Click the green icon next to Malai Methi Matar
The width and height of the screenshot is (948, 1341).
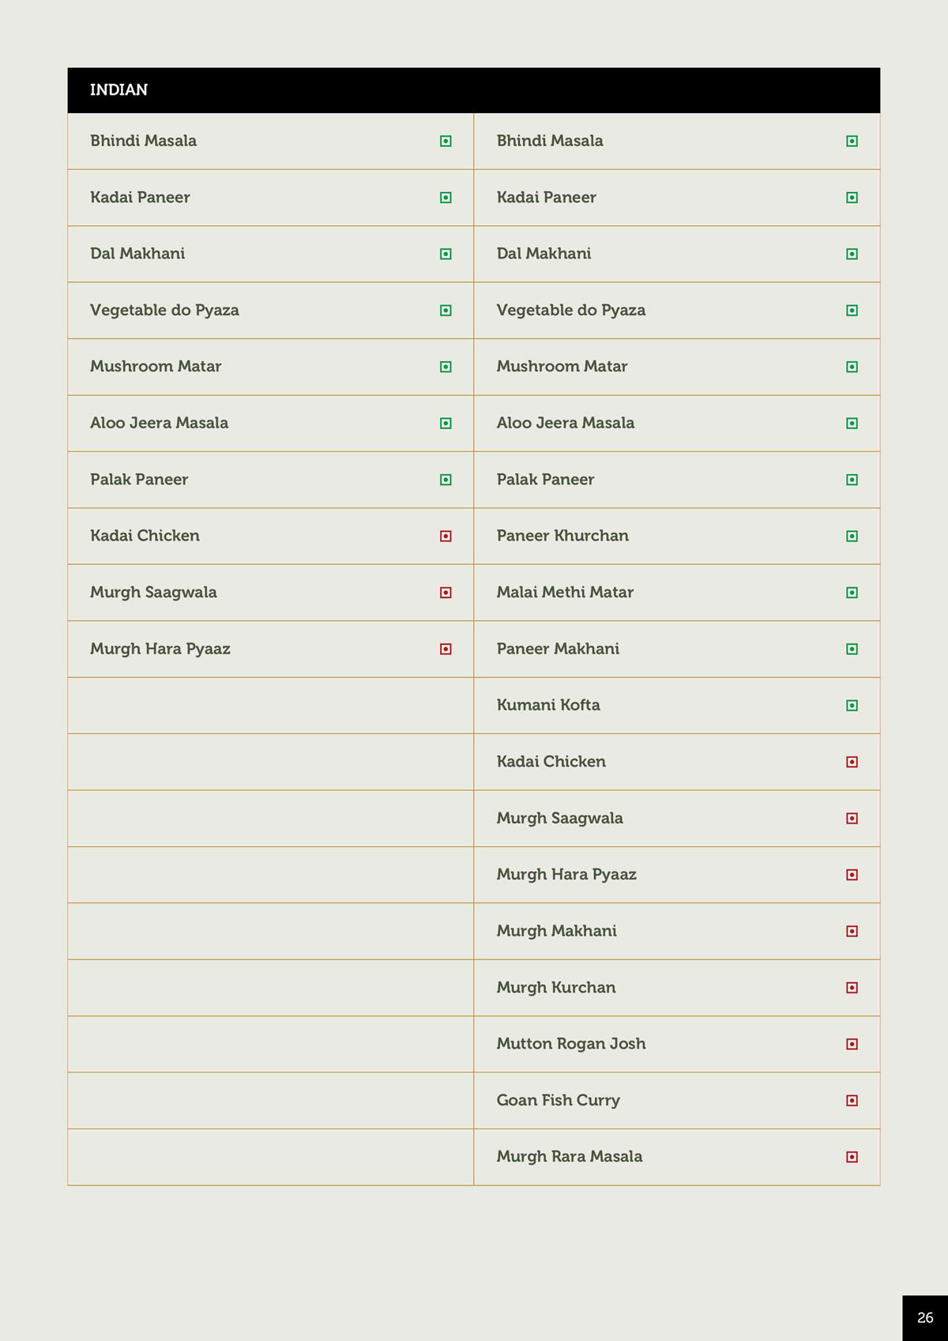click(x=852, y=593)
